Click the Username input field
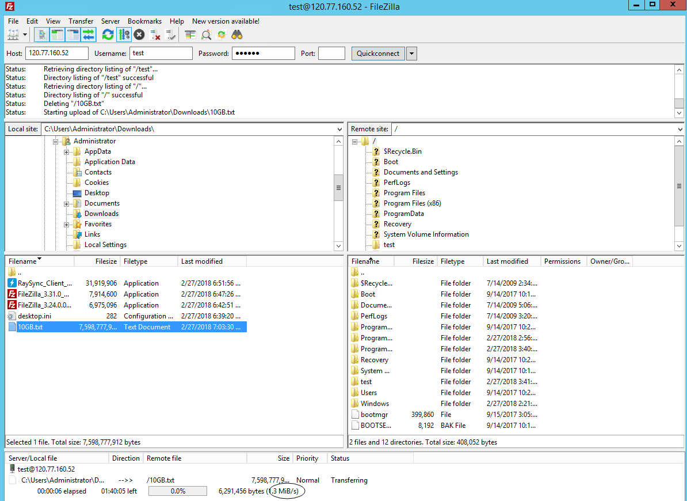The height and width of the screenshot is (501, 687). click(x=161, y=53)
